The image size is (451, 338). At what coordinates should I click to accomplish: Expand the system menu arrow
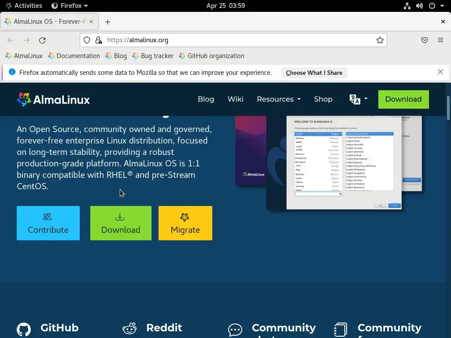pyautogui.click(x=442, y=6)
